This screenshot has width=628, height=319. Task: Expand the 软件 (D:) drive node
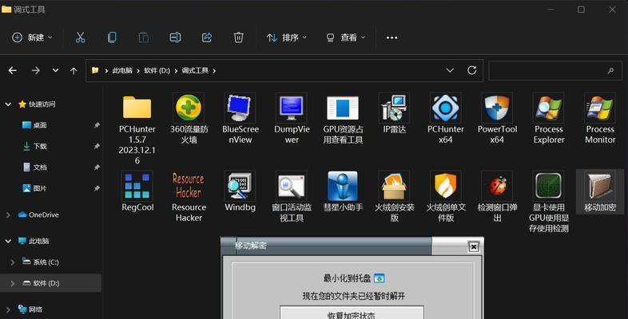[13, 283]
